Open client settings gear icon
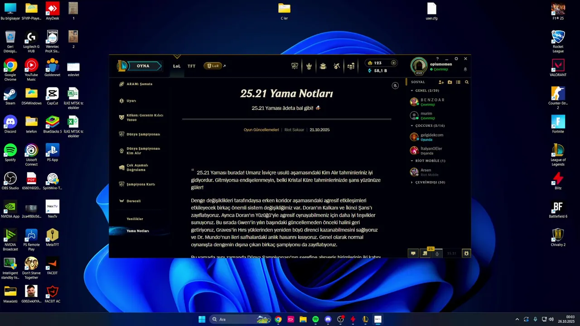Image resolution: width=580 pixels, height=326 pixels. pyautogui.click(x=456, y=59)
